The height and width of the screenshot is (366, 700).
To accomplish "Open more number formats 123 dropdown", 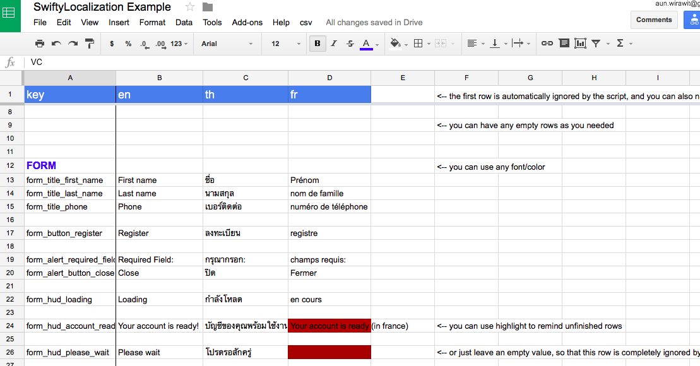I will pos(179,44).
